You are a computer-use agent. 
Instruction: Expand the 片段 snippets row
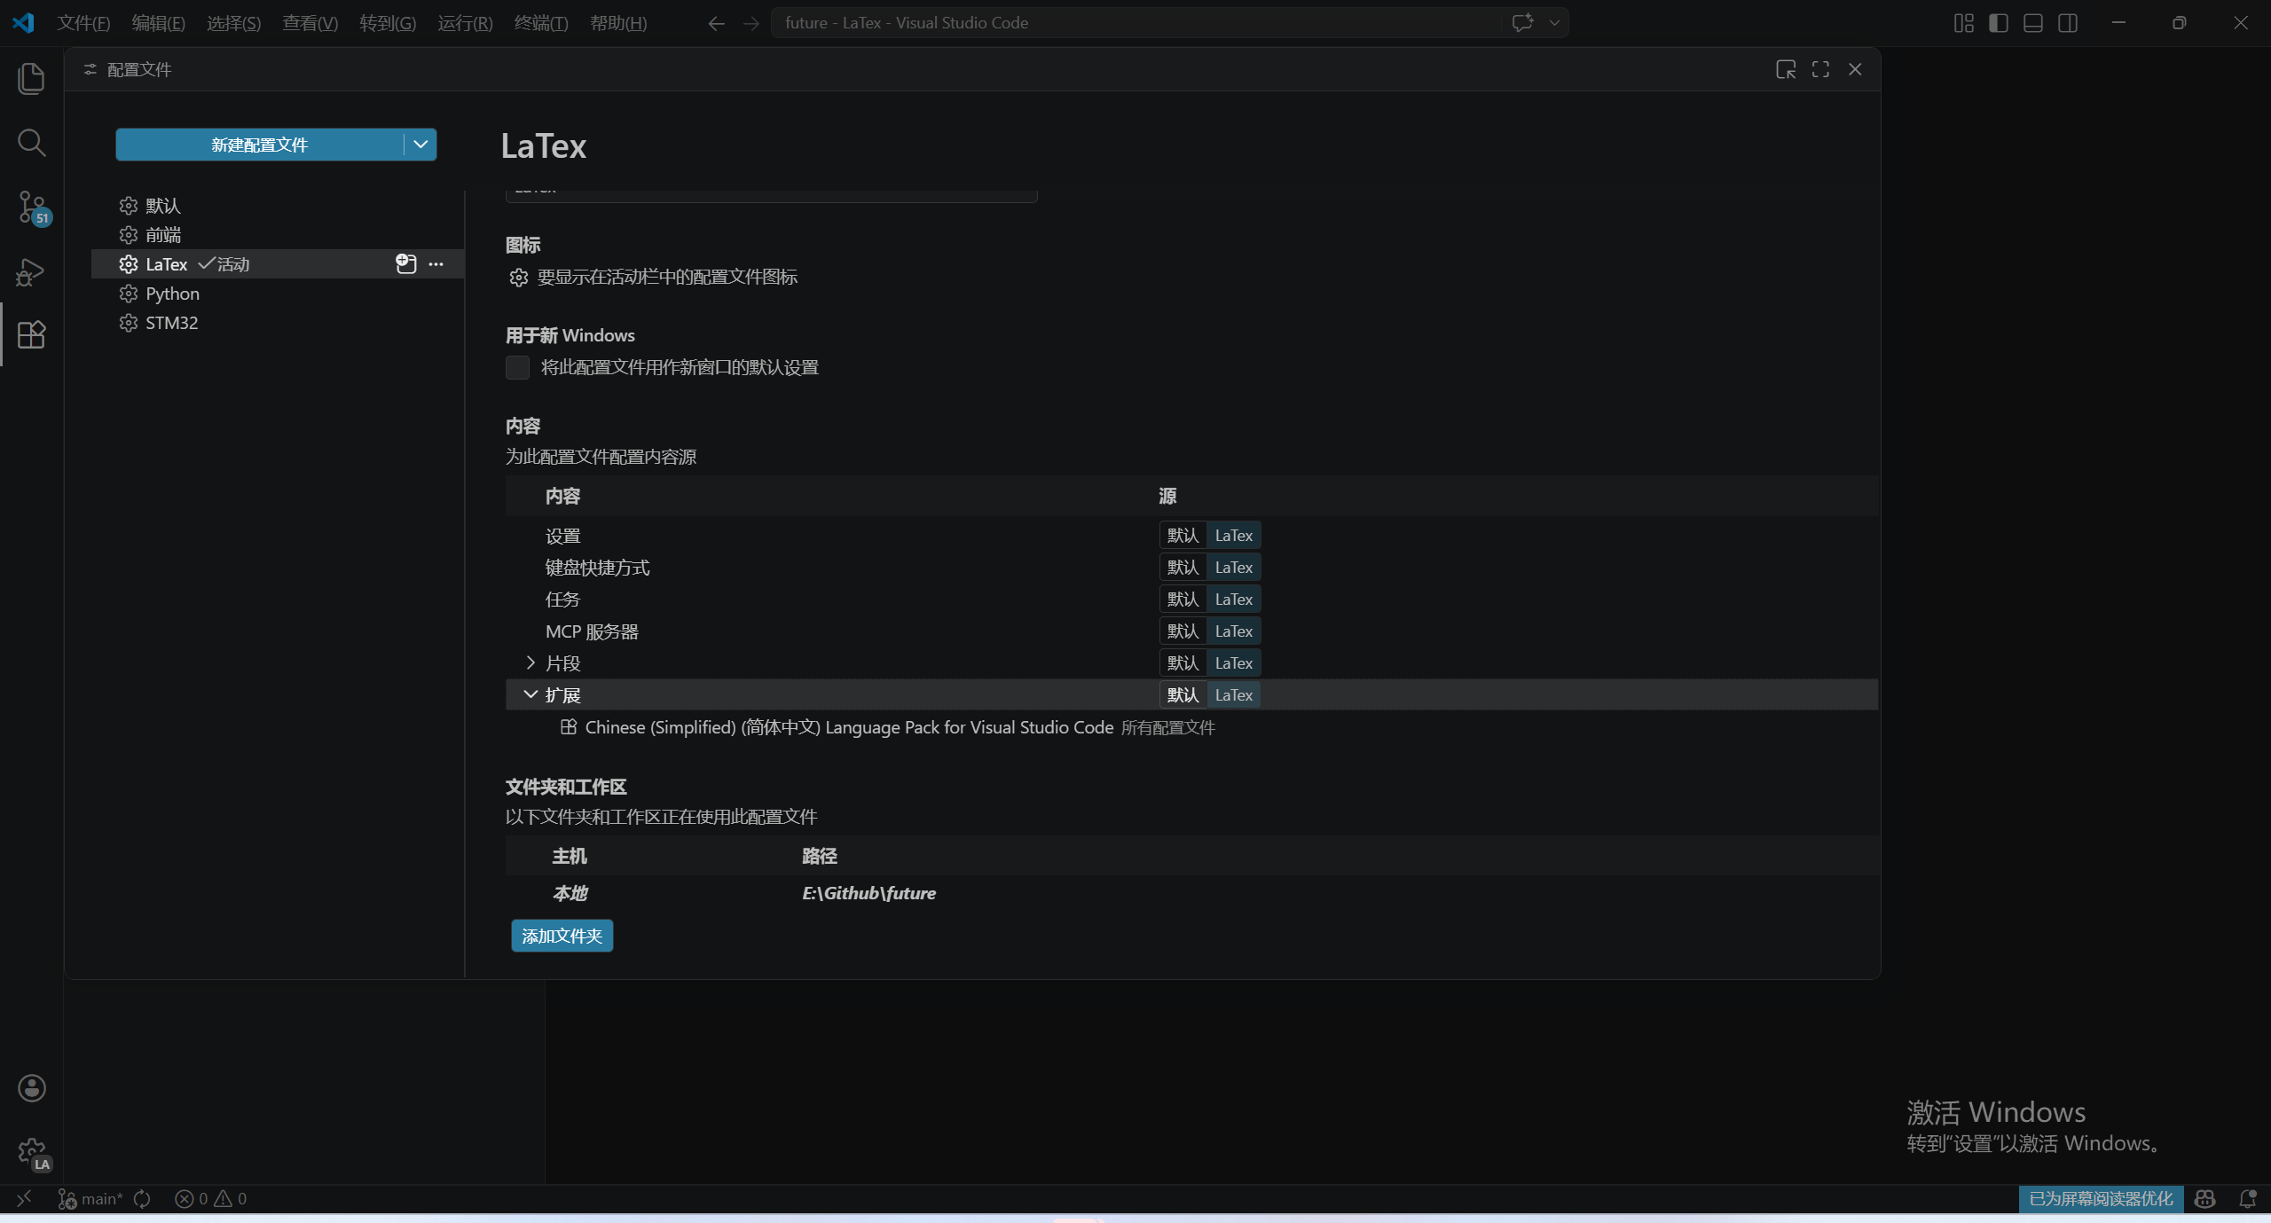[x=530, y=663]
